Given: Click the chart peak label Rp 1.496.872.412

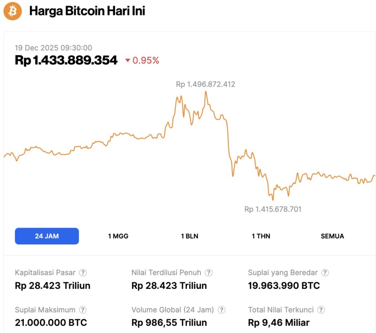Looking at the screenshot, I should tap(206, 84).
